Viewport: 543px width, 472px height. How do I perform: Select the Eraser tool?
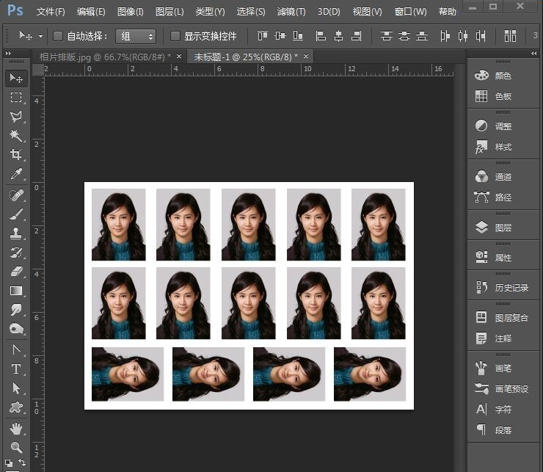(x=16, y=272)
